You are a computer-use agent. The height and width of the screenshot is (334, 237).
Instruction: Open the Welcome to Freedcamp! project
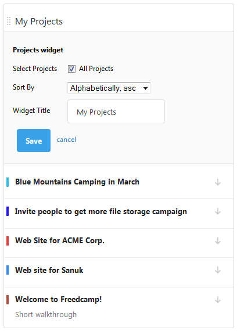(59, 299)
